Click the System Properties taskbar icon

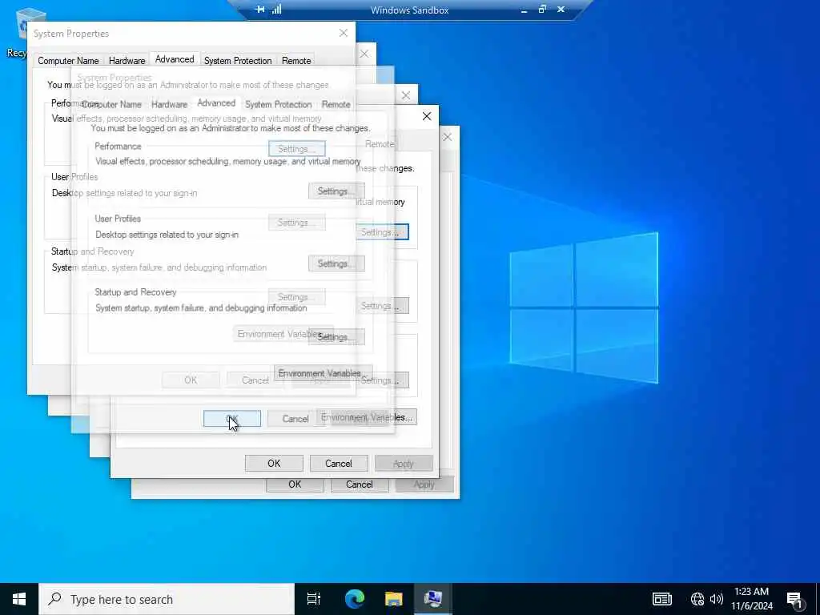(x=433, y=599)
